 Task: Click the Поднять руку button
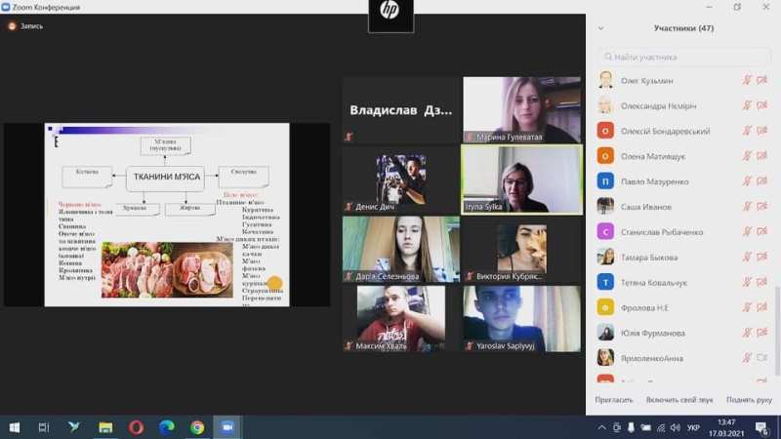coord(749,400)
